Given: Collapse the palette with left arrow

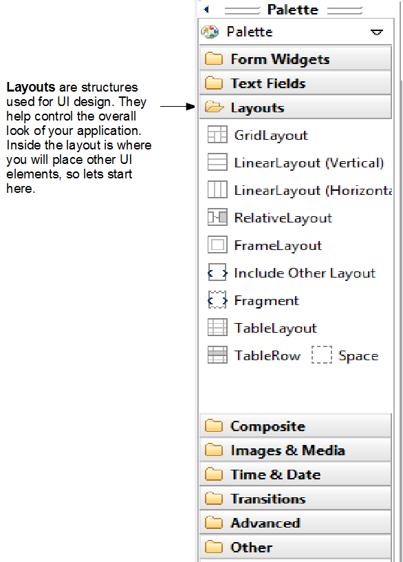Looking at the screenshot, I should tap(206, 10).
